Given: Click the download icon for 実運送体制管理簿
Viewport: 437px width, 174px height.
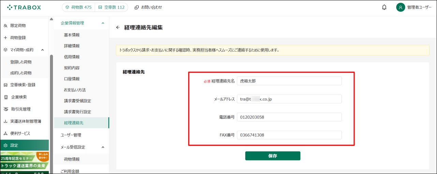Looking at the screenshot, I should click(5, 121).
